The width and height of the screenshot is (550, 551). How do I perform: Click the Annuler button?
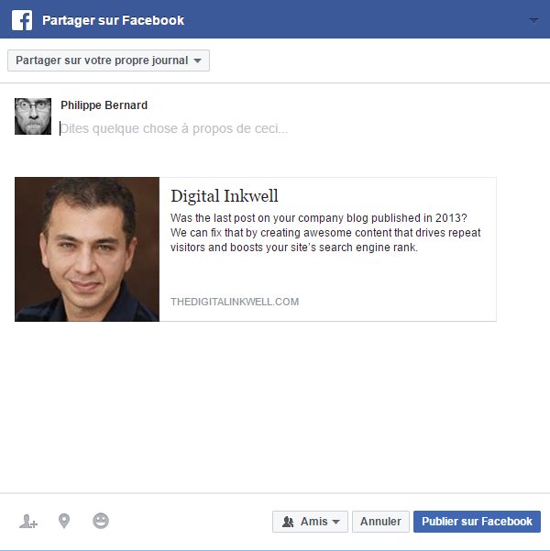pos(380,522)
